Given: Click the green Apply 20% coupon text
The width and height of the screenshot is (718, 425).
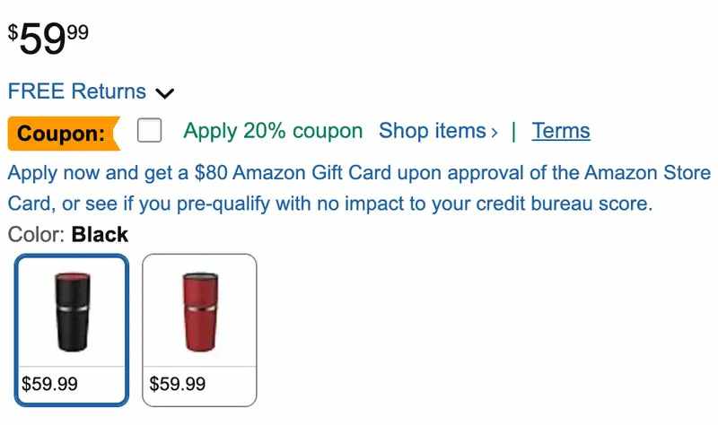Looking at the screenshot, I should (x=273, y=131).
